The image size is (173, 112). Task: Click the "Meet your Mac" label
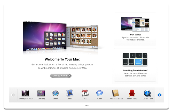(26, 99)
